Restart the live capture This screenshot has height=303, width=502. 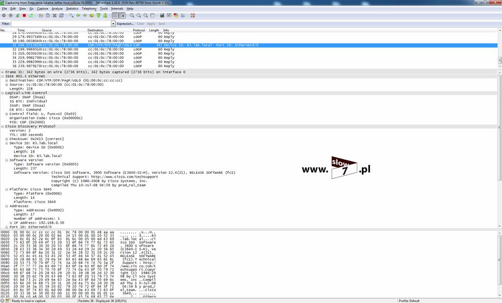(31, 15)
